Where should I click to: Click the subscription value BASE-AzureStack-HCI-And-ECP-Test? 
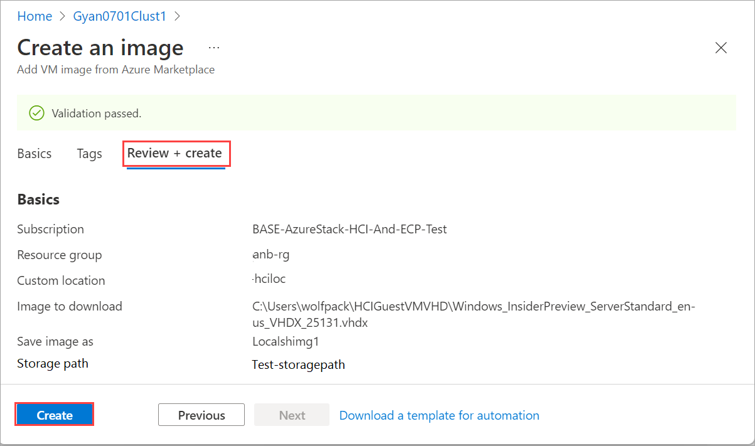[x=350, y=230]
